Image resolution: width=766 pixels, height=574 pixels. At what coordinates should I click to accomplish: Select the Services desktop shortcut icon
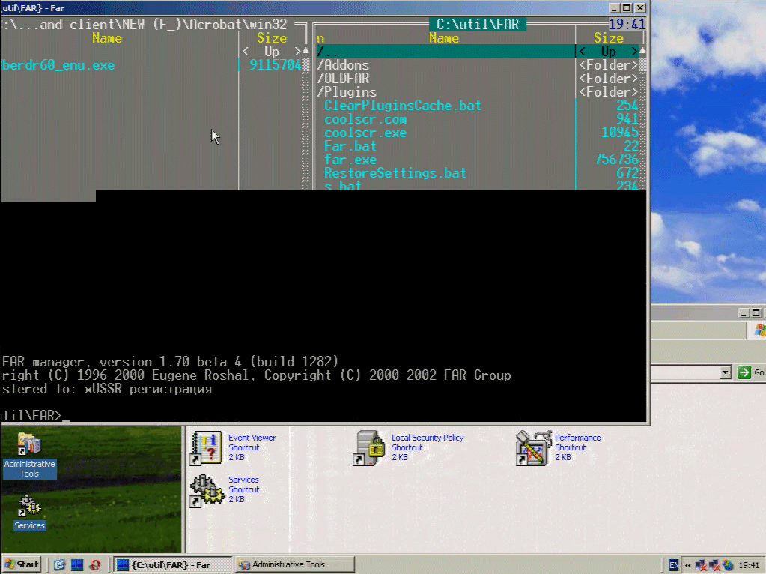(x=29, y=513)
